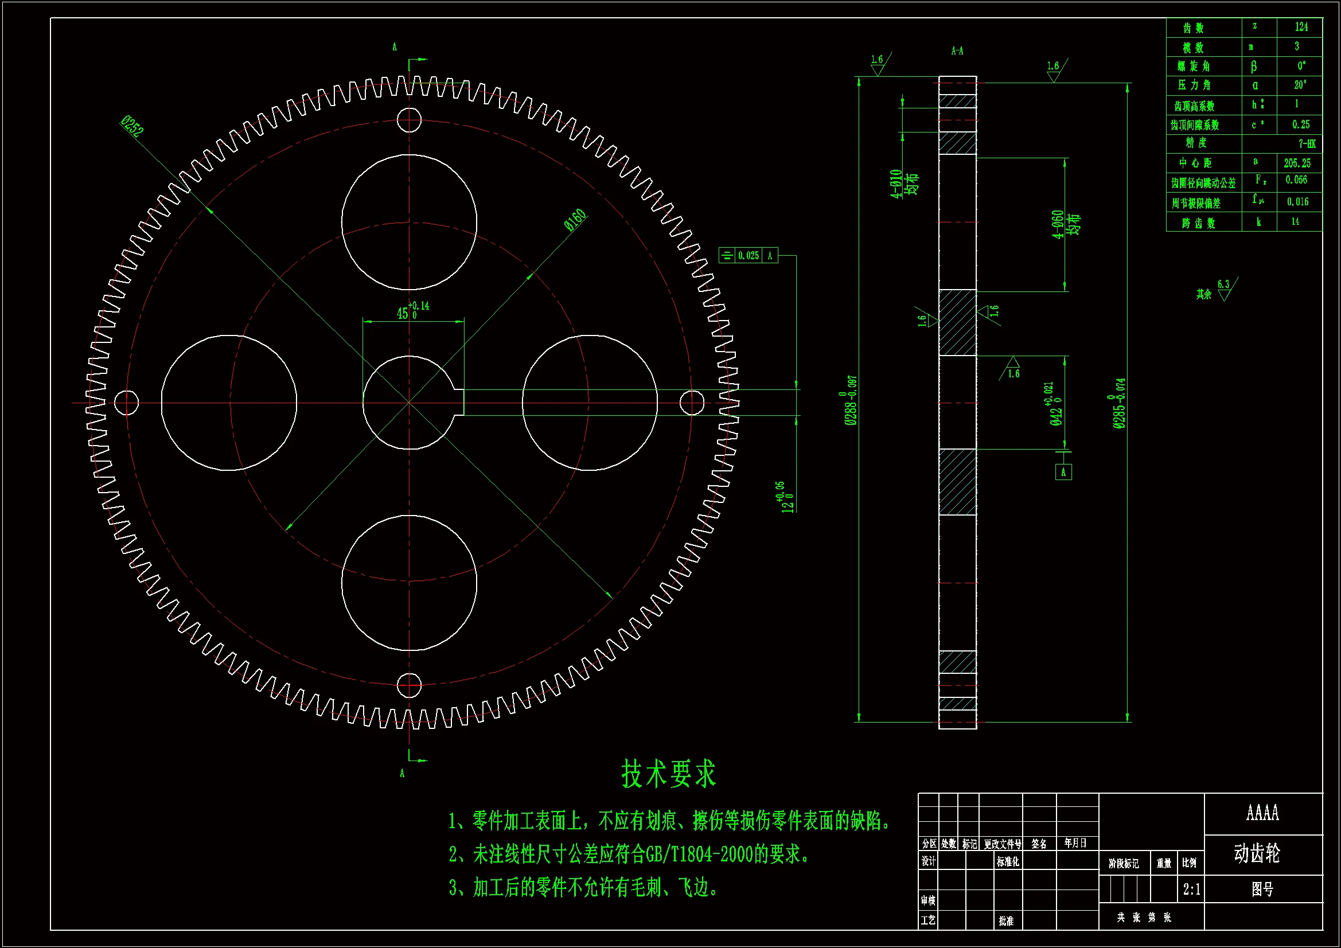
Task: Click the bottom section arrow marker A
Action: coord(402,773)
